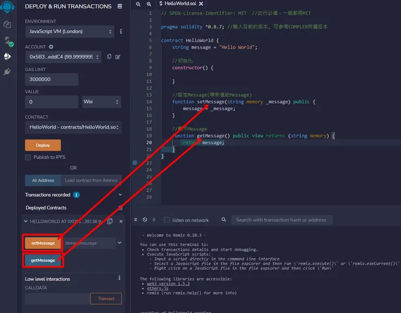The width and height of the screenshot is (401, 313).
Task: Toggle Publish to IPFS checkbox
Action: pos(28,157)
